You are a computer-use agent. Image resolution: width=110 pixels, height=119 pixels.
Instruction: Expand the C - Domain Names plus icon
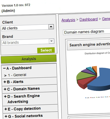[5, 89]
